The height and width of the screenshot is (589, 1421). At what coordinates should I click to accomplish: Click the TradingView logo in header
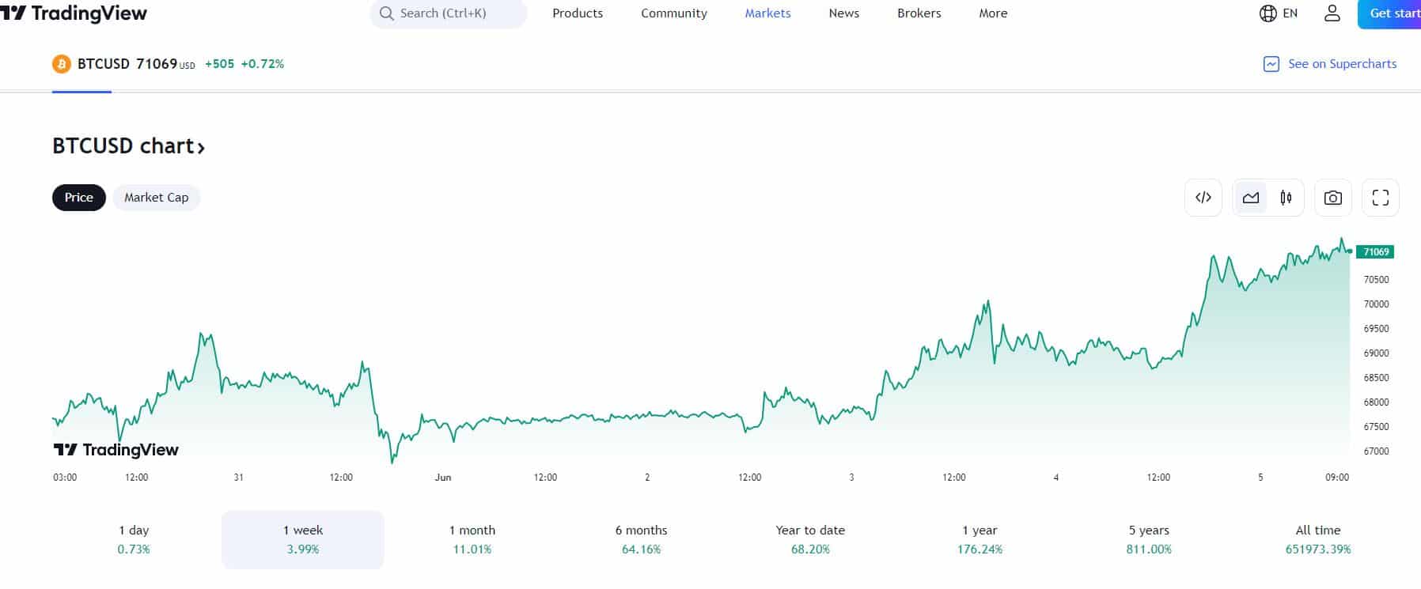coord(74,13)
